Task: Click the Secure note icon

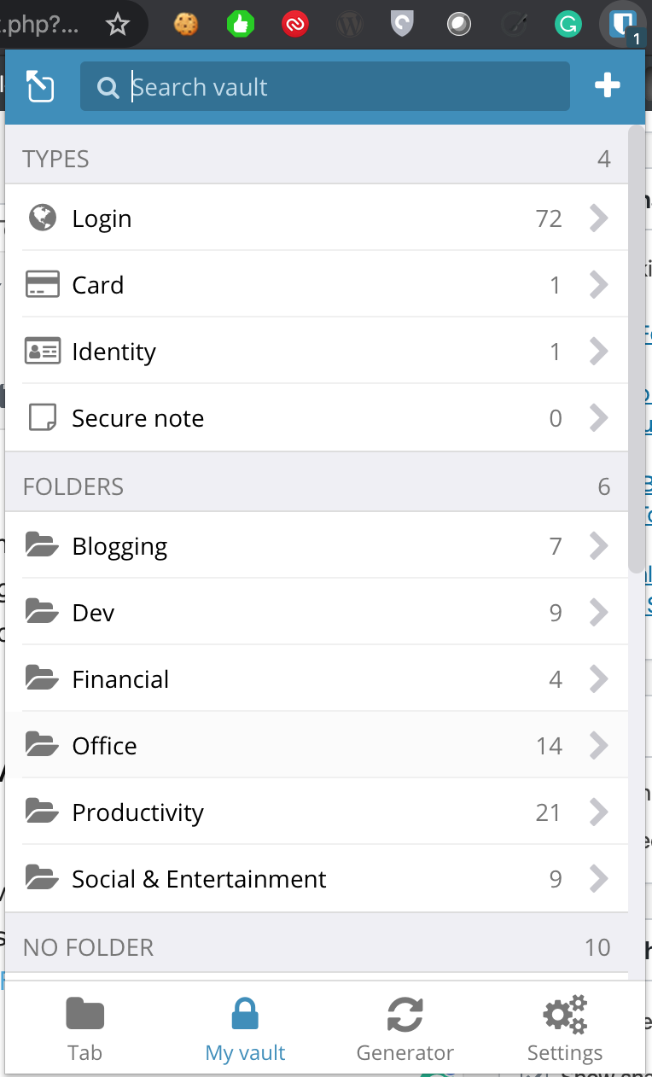Action: [43, 418]
